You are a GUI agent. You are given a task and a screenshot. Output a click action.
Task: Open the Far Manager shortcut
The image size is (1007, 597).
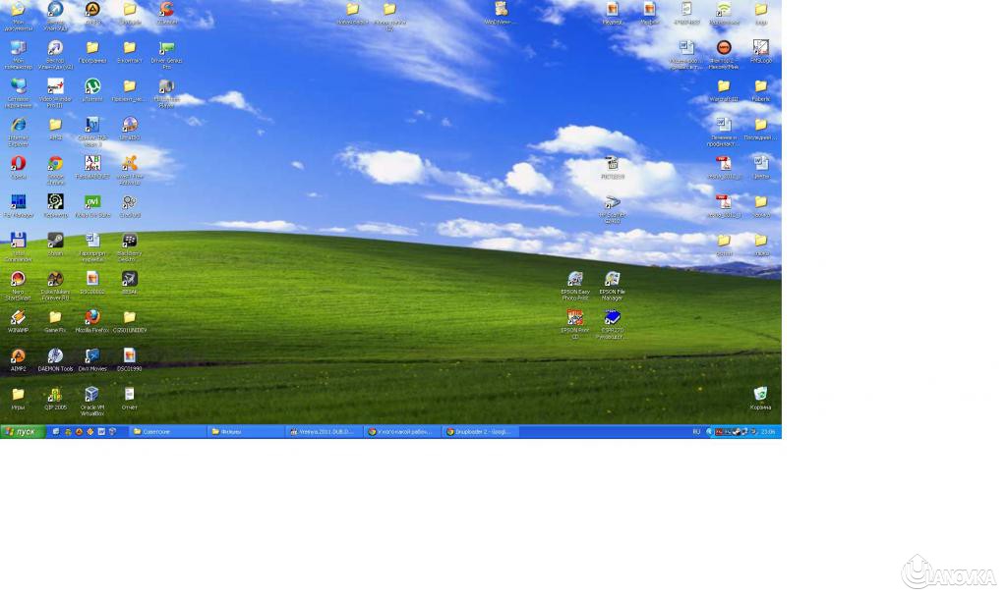point(18,206)
